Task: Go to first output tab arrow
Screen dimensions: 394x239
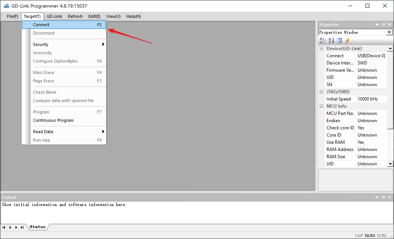Action: (x=4, y=227)
